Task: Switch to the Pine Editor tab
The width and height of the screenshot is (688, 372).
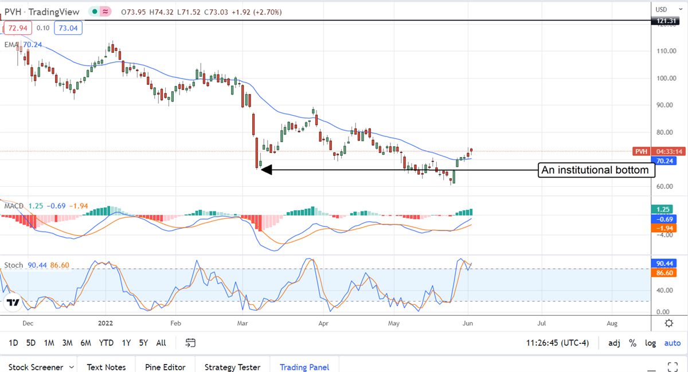Action: (165, 367)
